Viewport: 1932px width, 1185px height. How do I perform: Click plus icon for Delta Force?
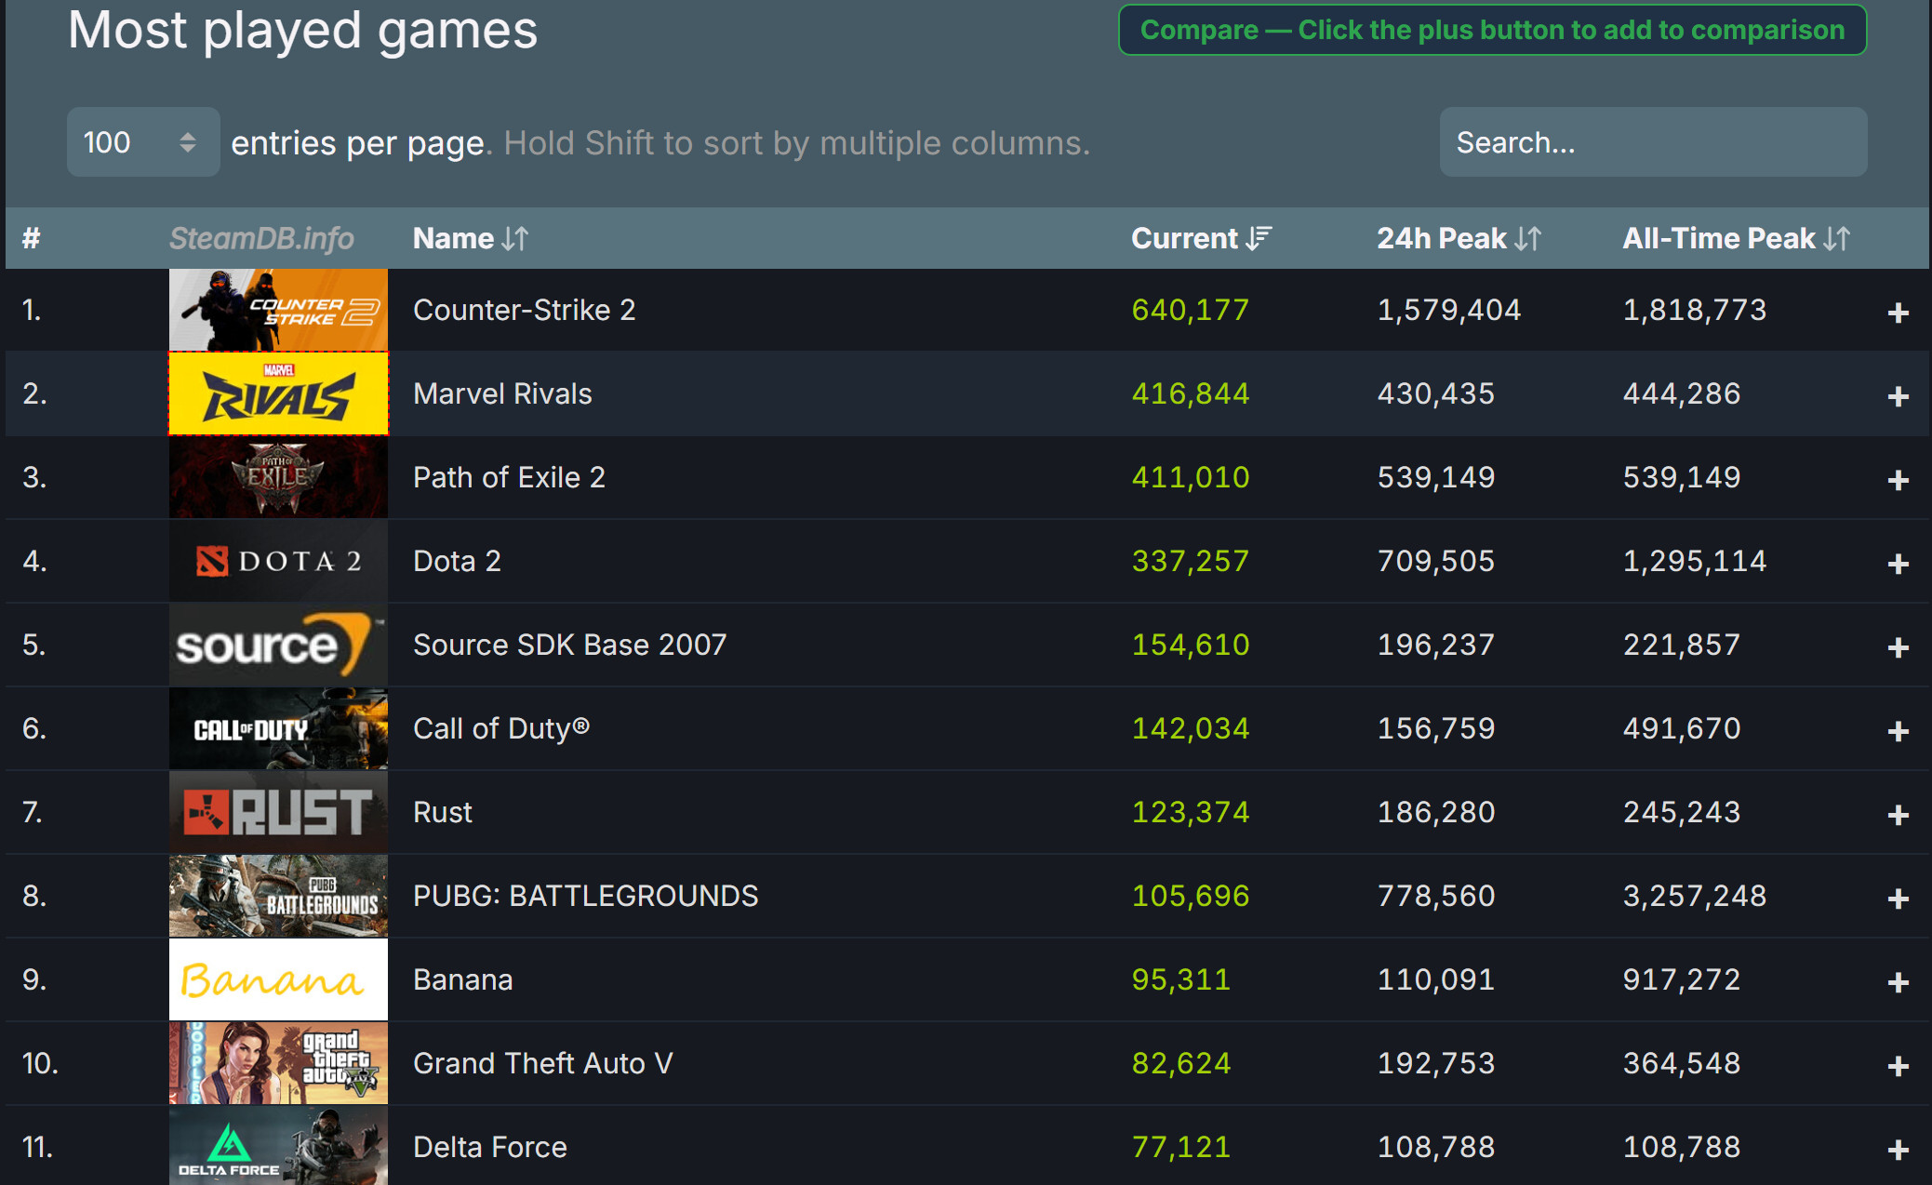coord(1898,1150)
